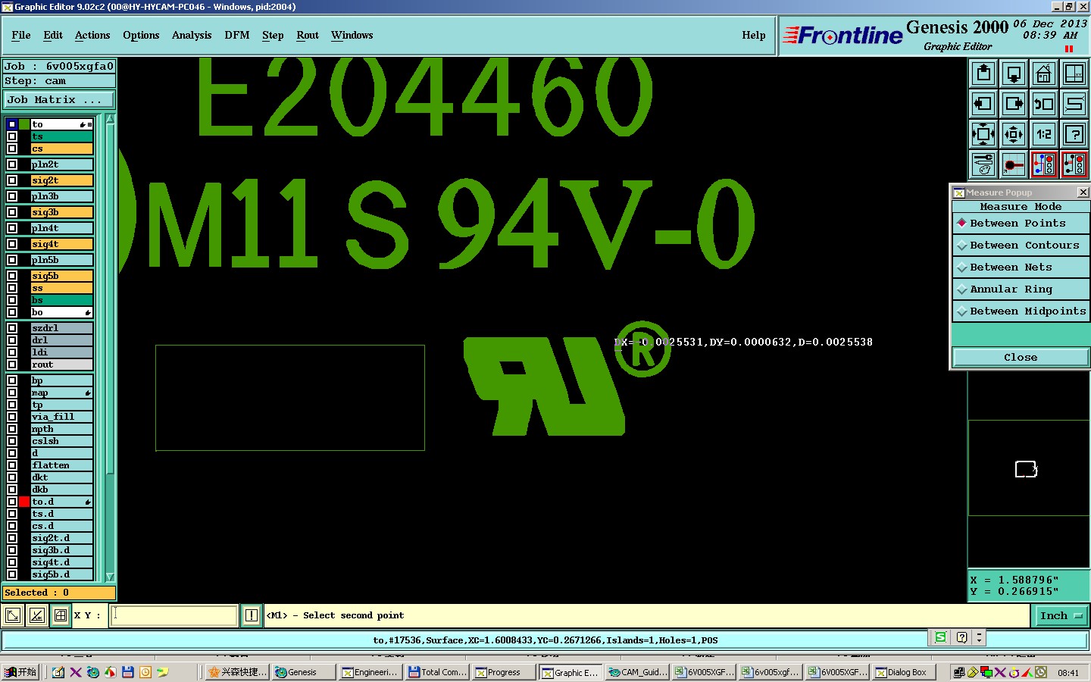Toggle checkbox for layer to.d

tap(12, 502)
